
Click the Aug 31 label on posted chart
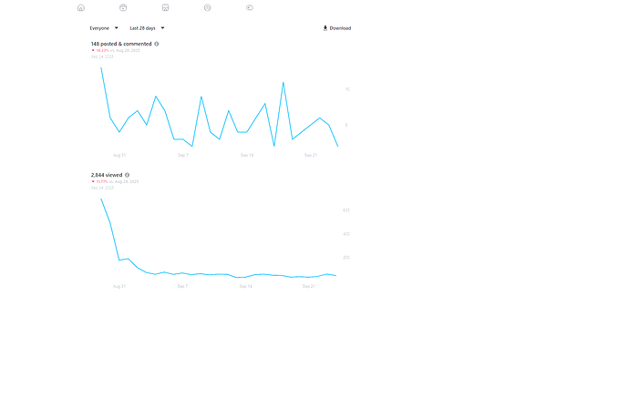[x=119, y=155]
